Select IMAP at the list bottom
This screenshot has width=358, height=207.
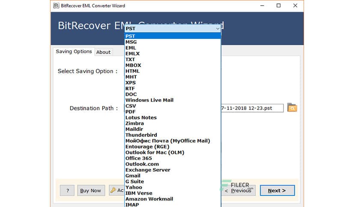click(x=173, y=204)
